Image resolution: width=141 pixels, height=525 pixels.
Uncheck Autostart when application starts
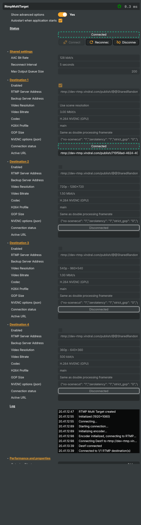60,21
